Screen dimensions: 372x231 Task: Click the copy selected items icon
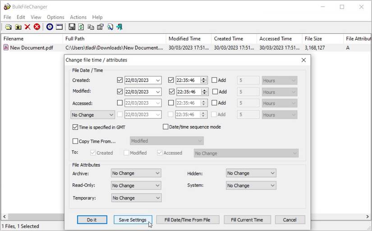91,27
